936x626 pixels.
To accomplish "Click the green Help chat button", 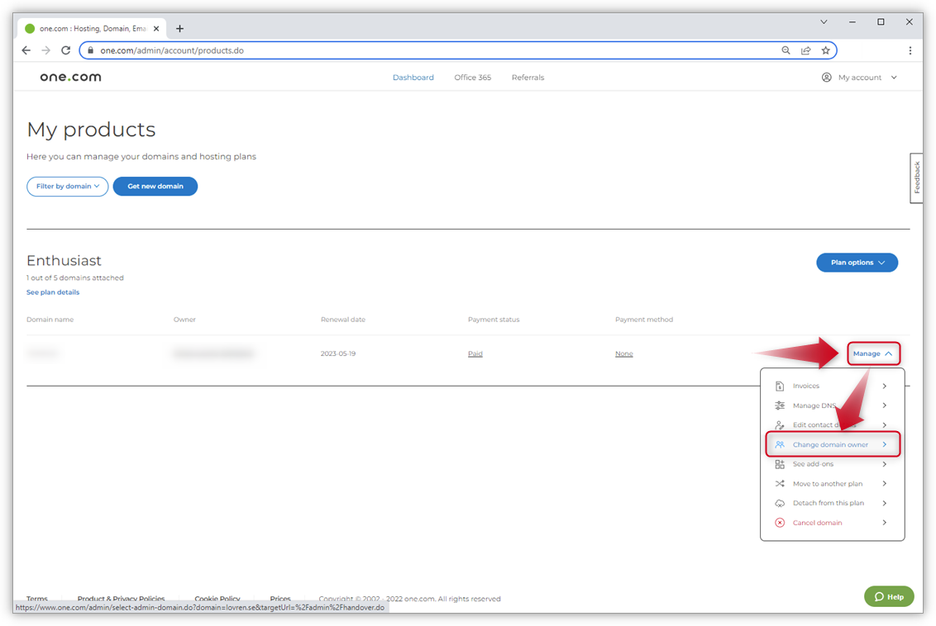I will click(889, 596).
